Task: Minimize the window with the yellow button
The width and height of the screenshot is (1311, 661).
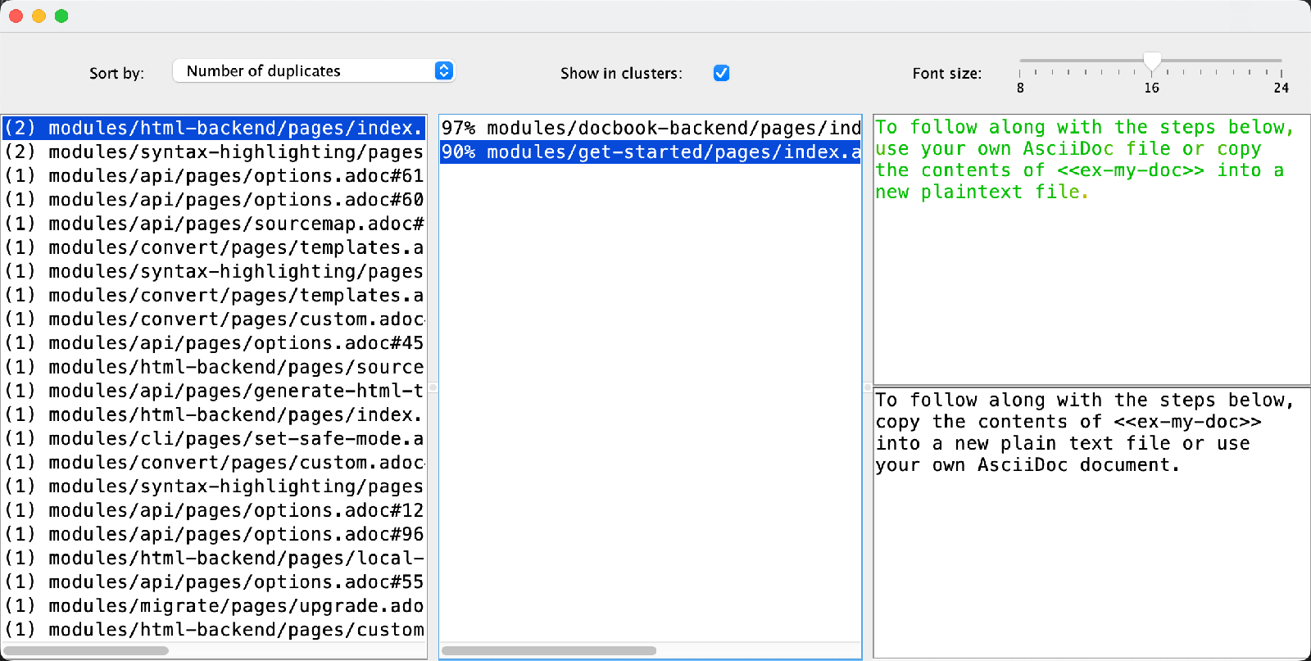Action: coord(39,16)
